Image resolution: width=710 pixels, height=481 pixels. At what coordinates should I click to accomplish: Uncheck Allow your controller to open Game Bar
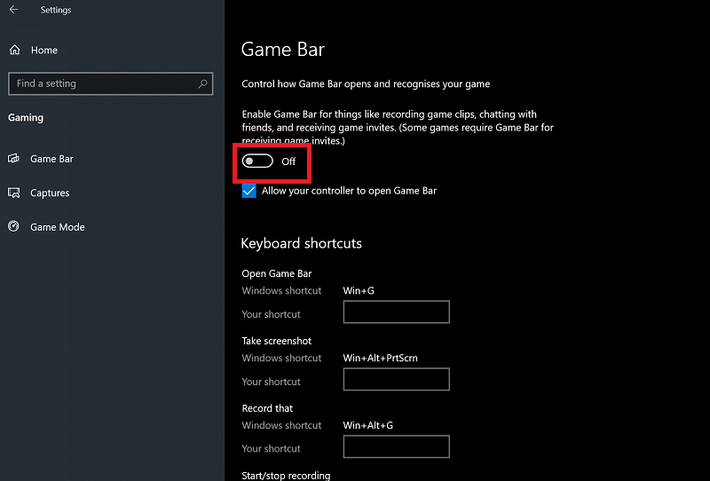249,191
